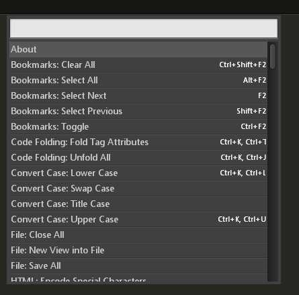The width and height of the screenshot is (299, 295).
Task: Select Convert Case: Swap Case
Action: point(138,188)
